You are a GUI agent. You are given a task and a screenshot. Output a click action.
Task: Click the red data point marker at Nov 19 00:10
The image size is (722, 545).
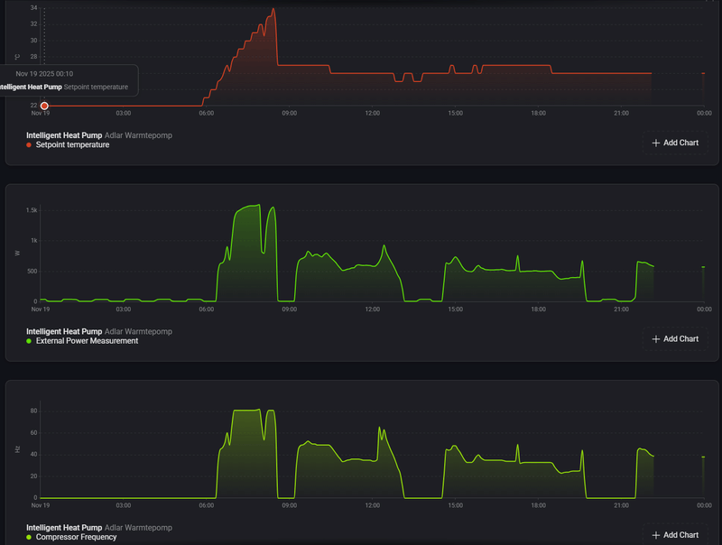click(x=44, y=106)
